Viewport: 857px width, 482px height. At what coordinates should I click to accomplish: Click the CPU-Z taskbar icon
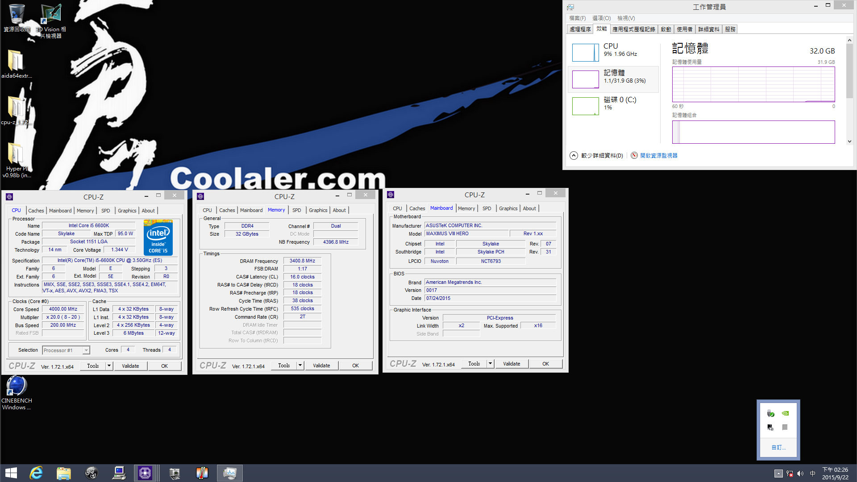[x=145, y=473]
